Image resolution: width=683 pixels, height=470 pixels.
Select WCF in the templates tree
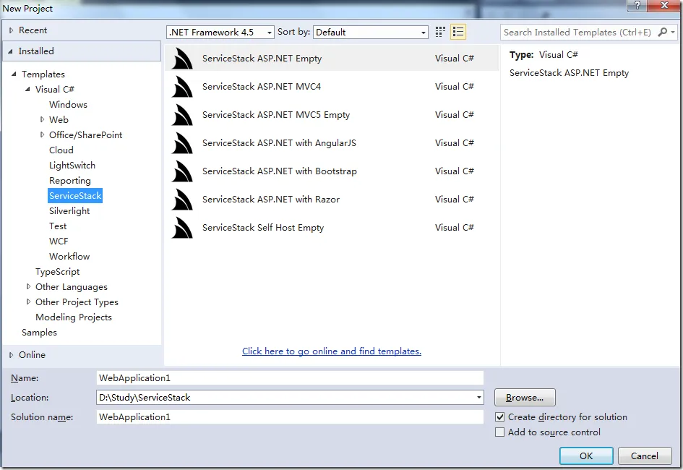click(59, 242)
